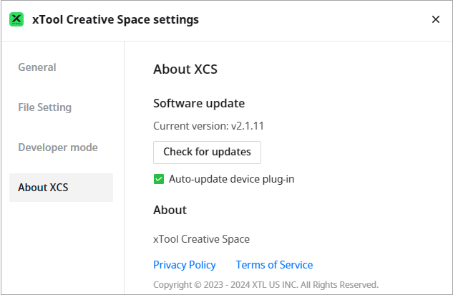Click the settings window title text
Viewport: 453px width, 295px height.
point(115,19)
